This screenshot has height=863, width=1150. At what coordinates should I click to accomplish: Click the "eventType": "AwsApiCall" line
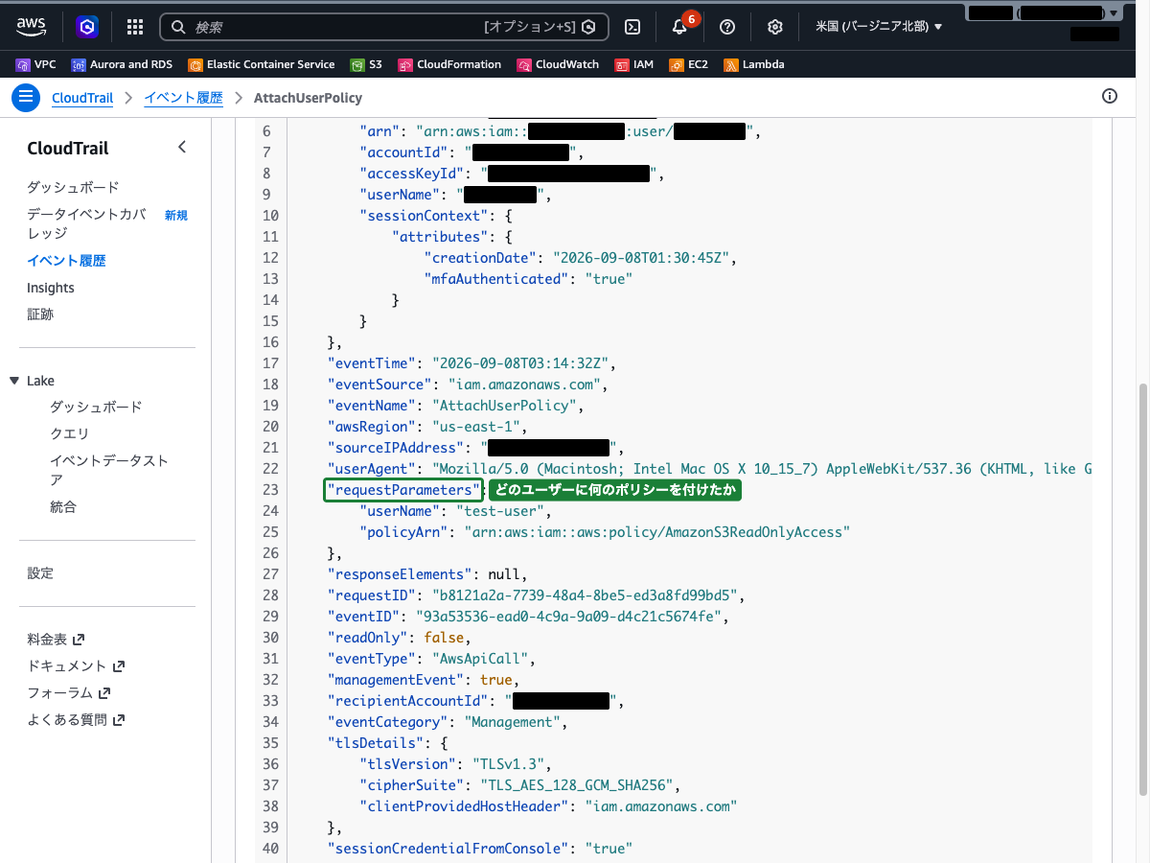pyautogui.click(x=431, y=659)
